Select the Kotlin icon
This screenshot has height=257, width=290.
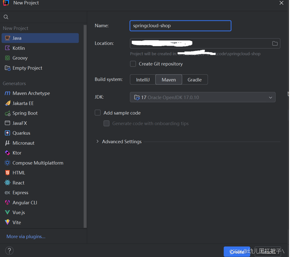point(7,48)
